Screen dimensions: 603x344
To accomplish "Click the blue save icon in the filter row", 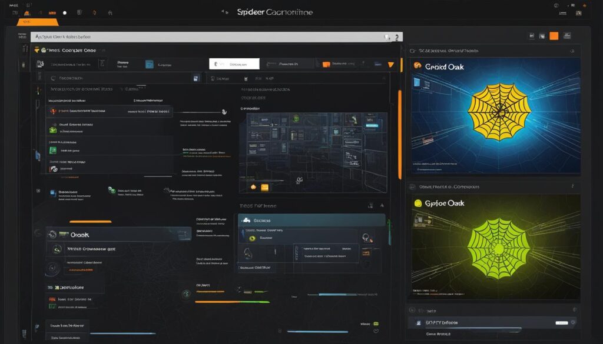I will [x=196, y=78].
